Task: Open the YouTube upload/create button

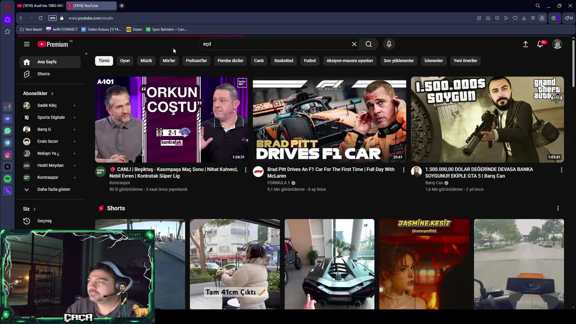Action: [x=525, y=44]
